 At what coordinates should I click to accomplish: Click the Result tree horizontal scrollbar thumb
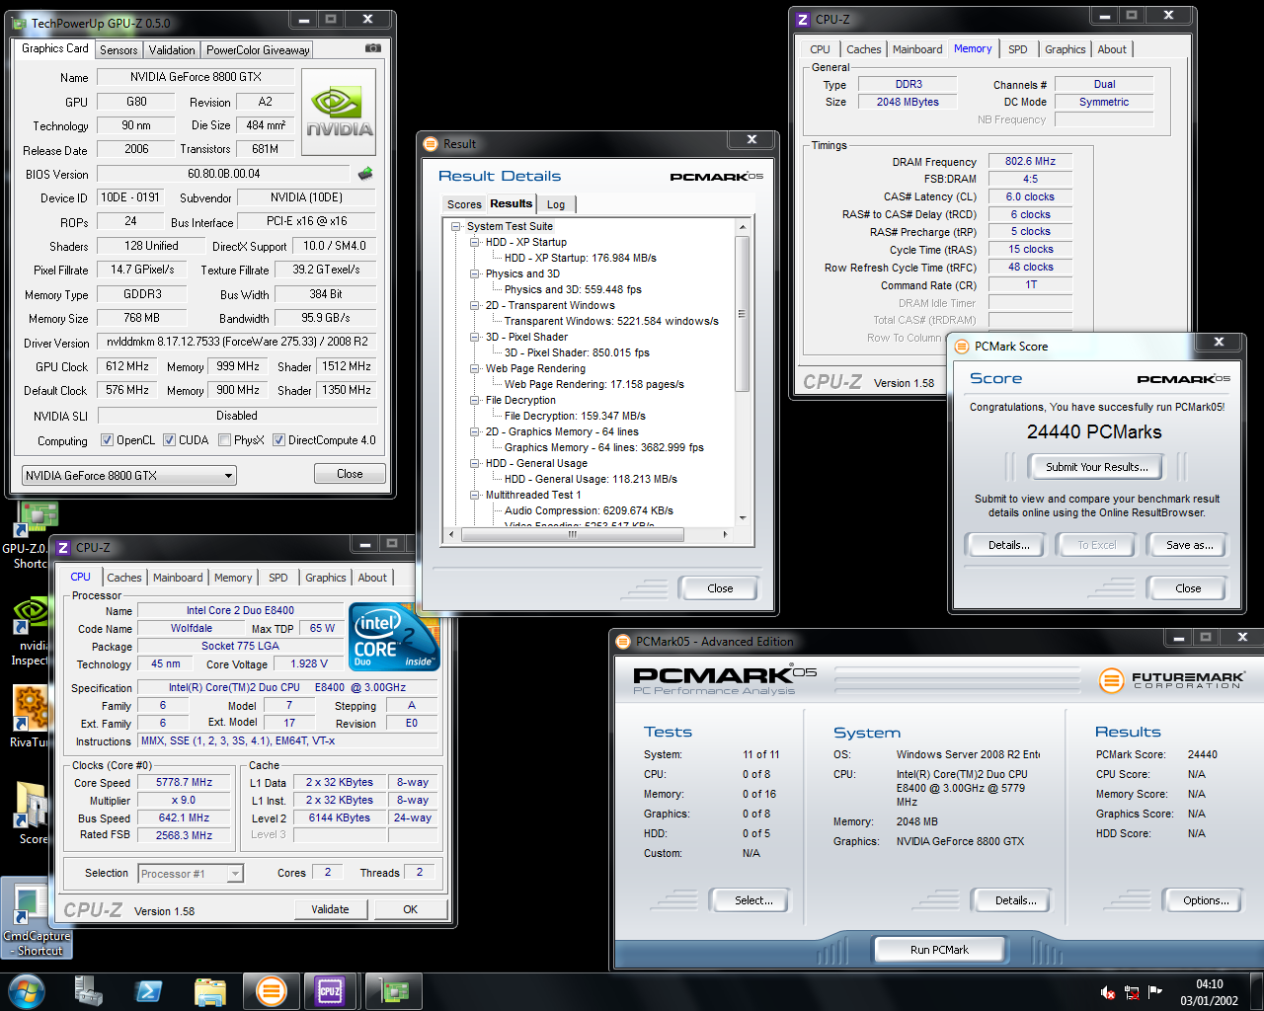(572, 534)
